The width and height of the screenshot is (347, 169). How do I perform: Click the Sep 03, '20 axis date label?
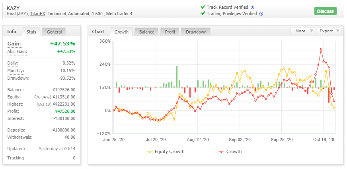point(240,140)
